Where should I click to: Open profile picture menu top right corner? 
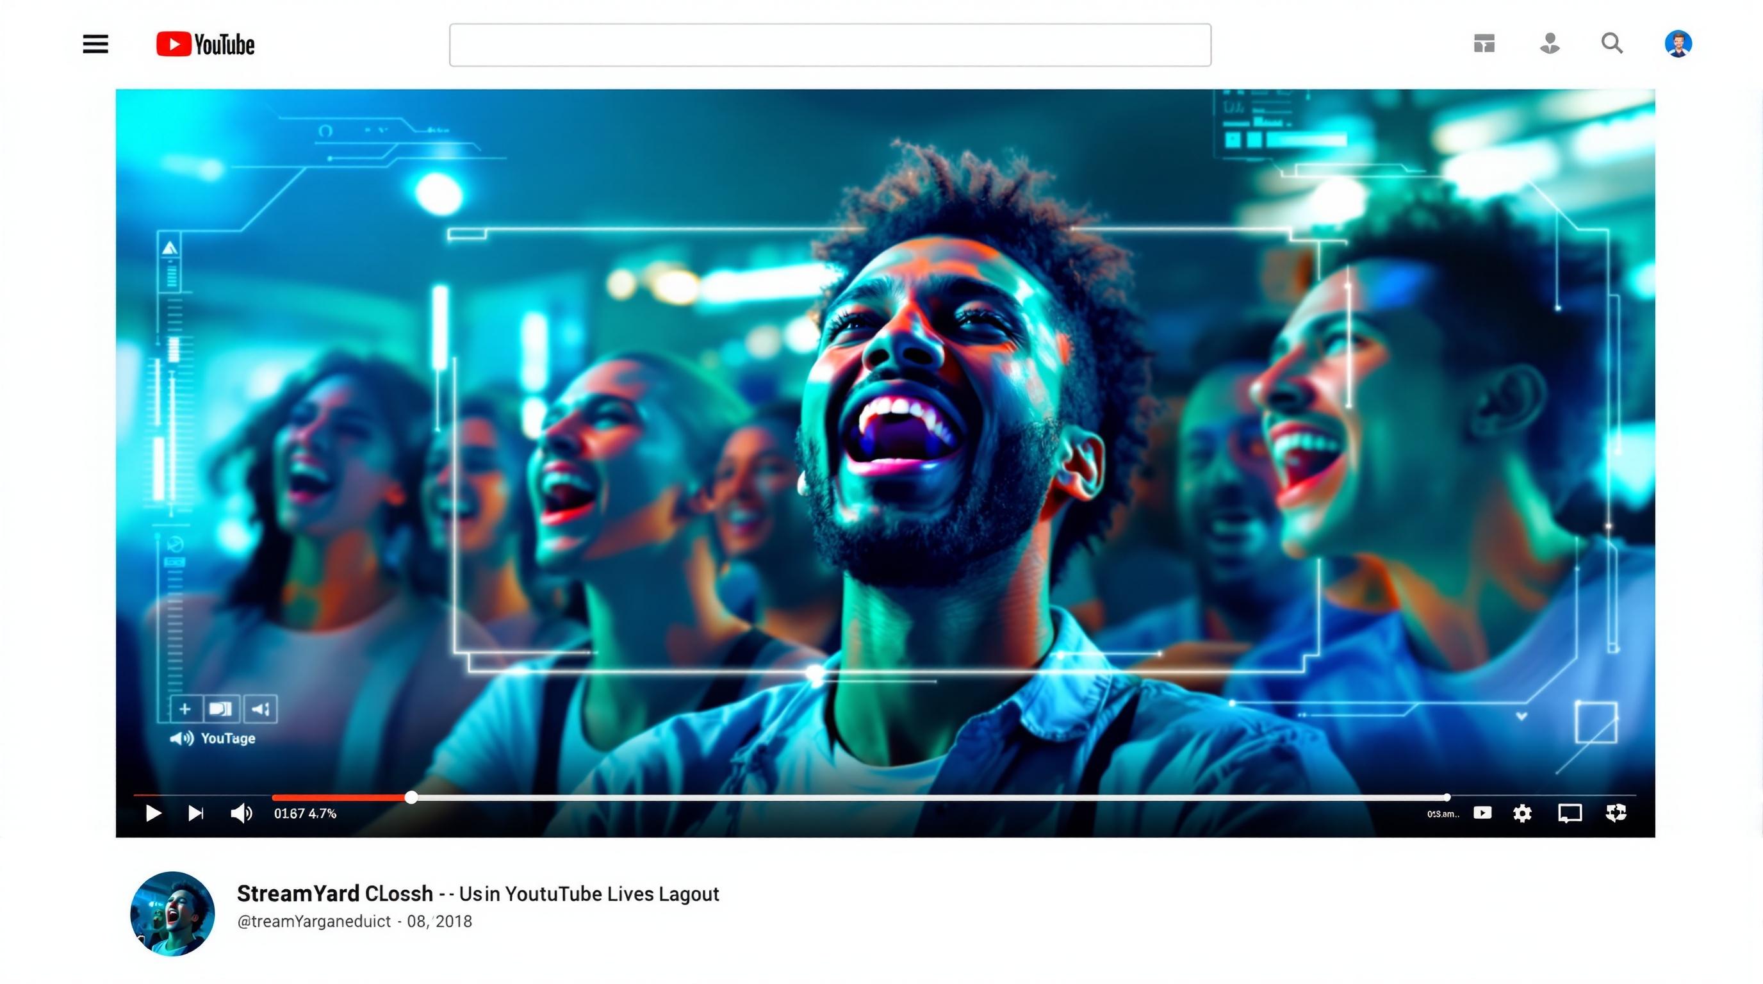(1677, 44)
